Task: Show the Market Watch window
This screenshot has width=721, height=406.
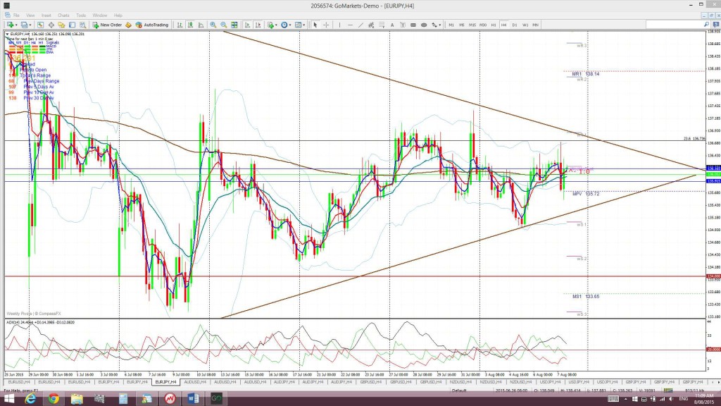Action: tap(40, 25)
